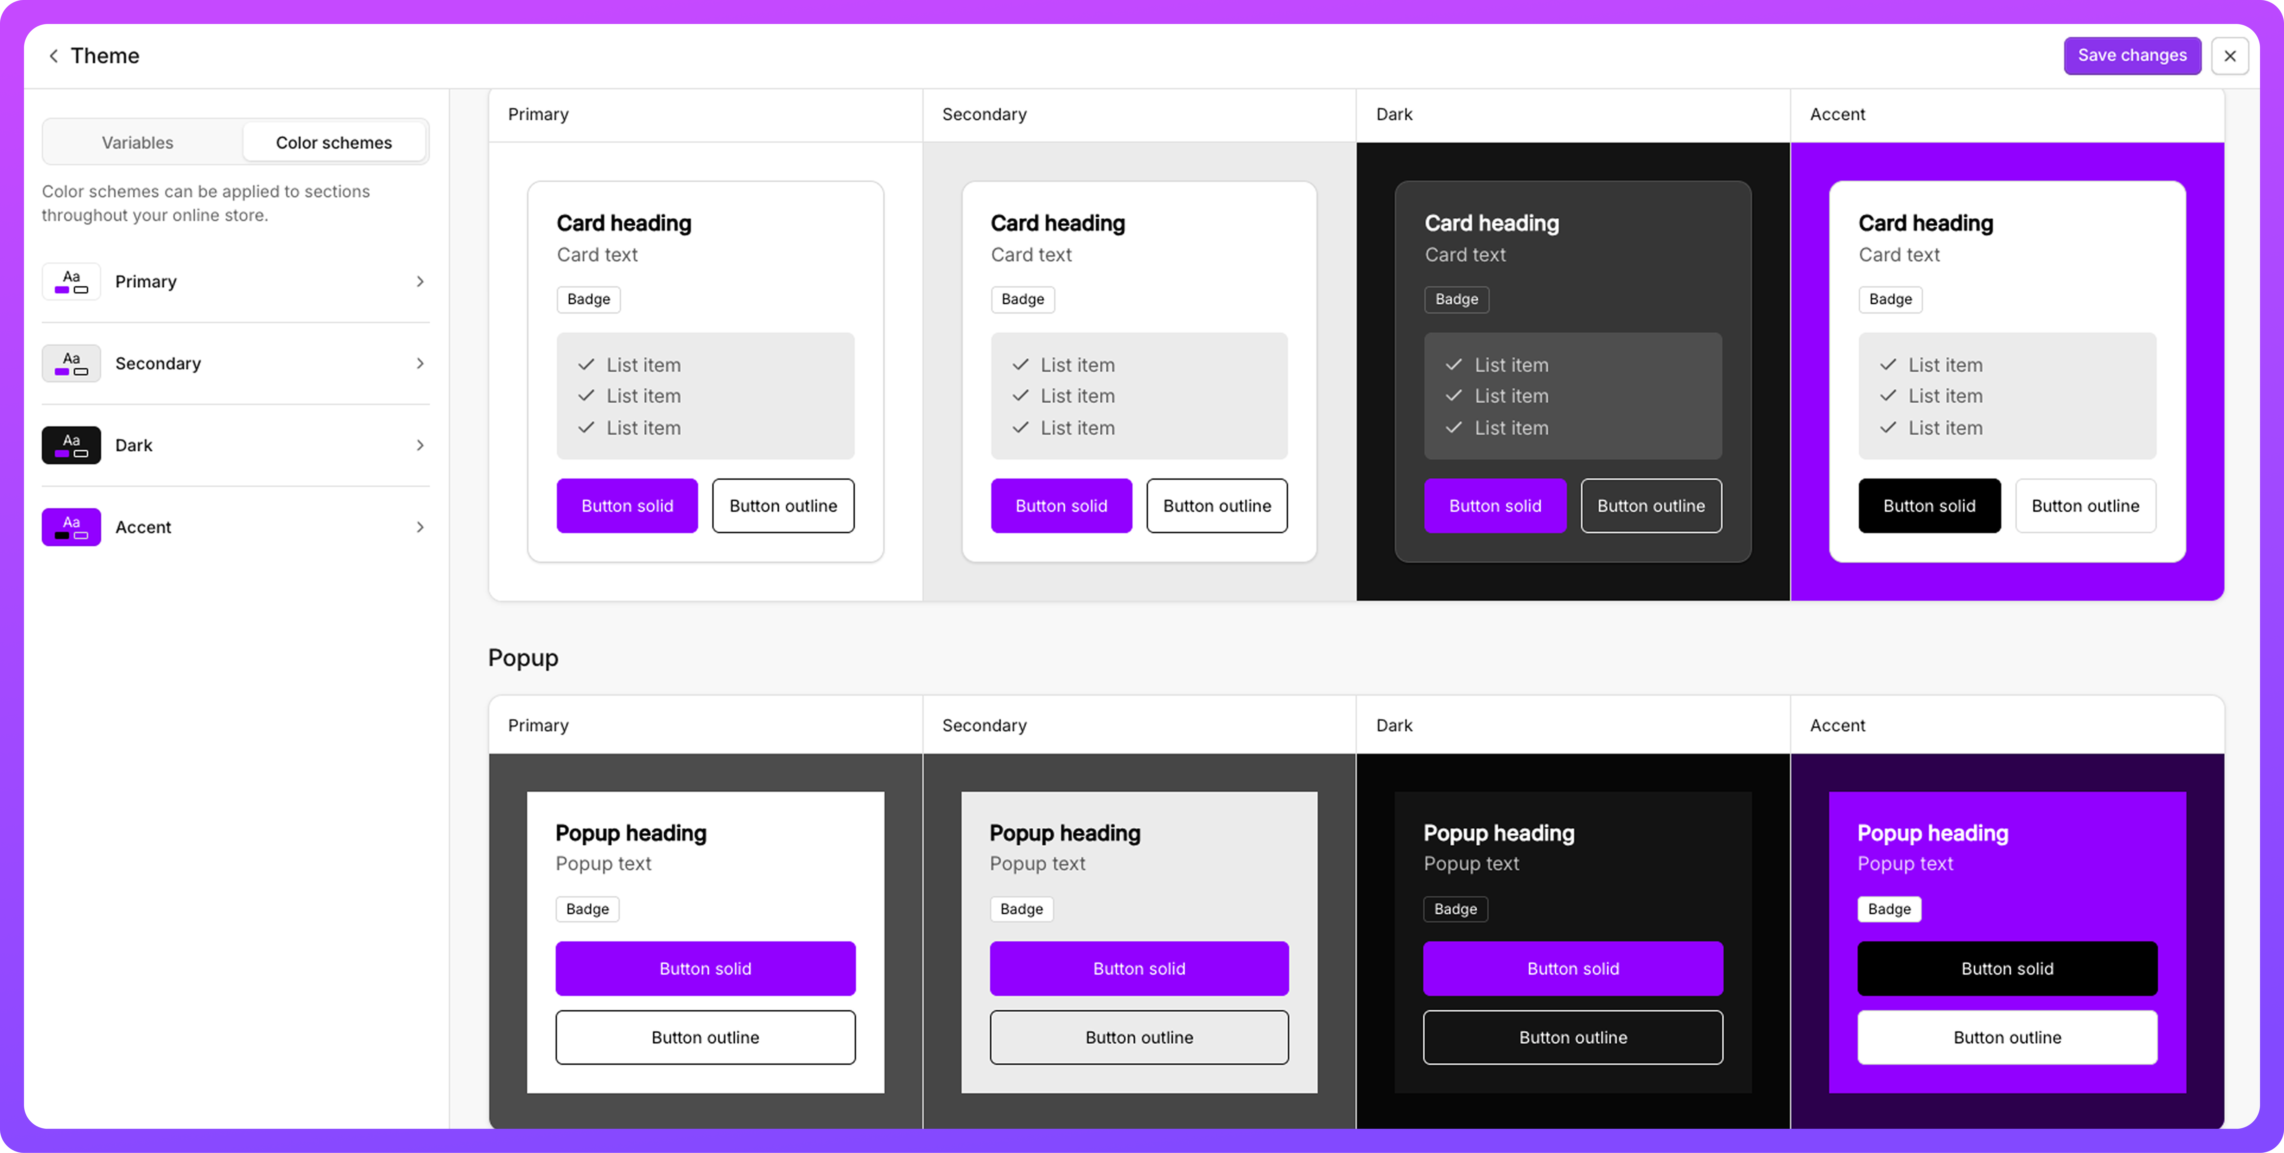Click third list item checkmark in Dark card
2284x1153 pixels.
click(1454, 428)
